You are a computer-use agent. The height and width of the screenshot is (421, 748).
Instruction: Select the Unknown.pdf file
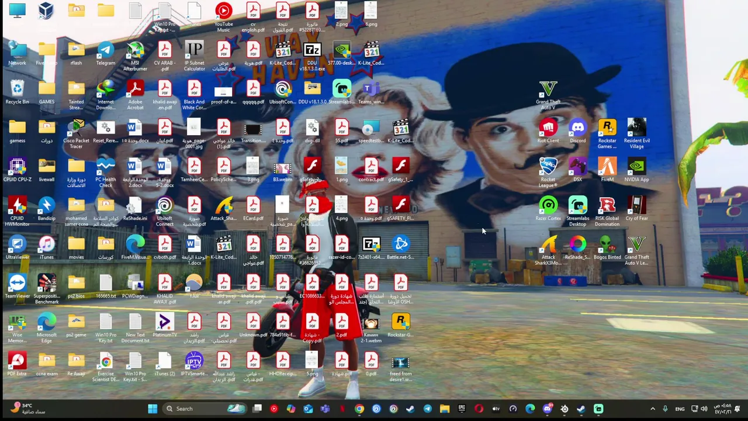point(253,326)
